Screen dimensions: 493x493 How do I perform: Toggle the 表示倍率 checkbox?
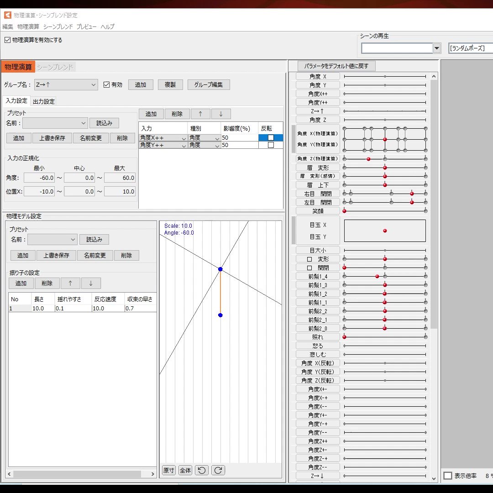448,475
